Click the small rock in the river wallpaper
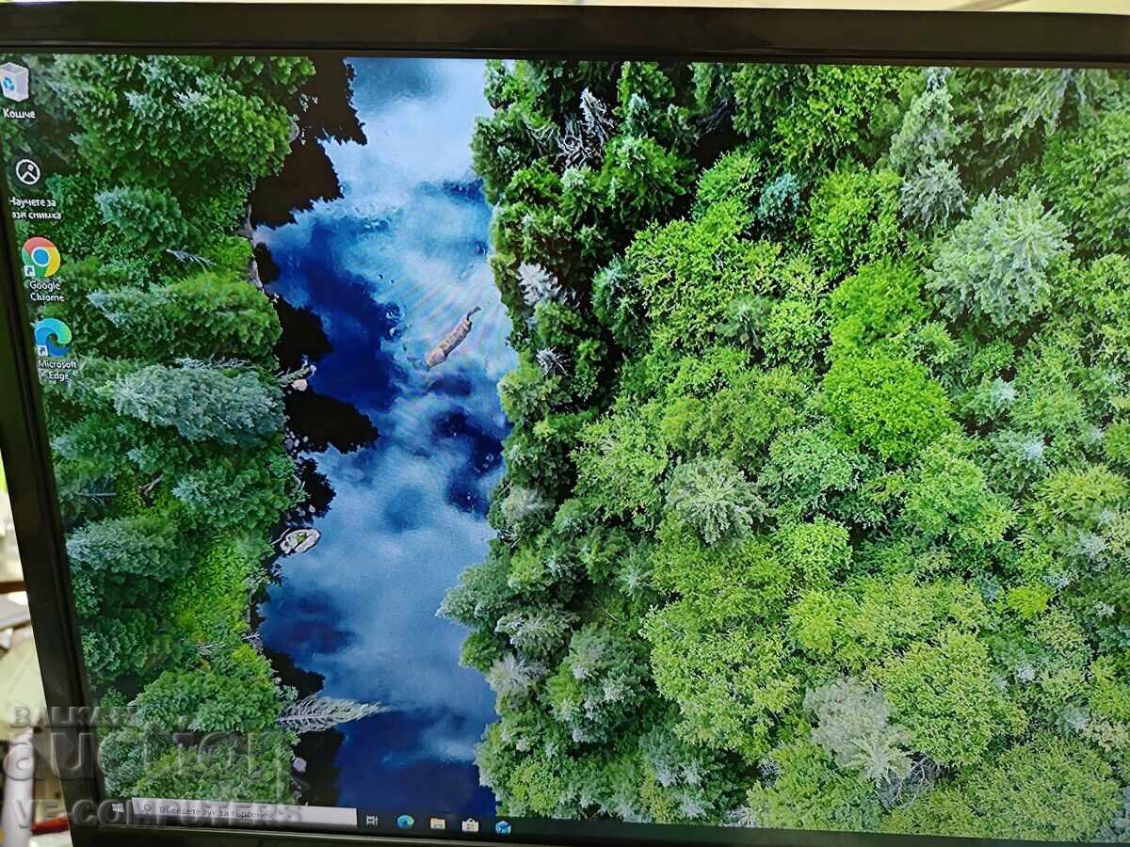This screenshot has height=847, width=1130. click(x=299, y=540)
